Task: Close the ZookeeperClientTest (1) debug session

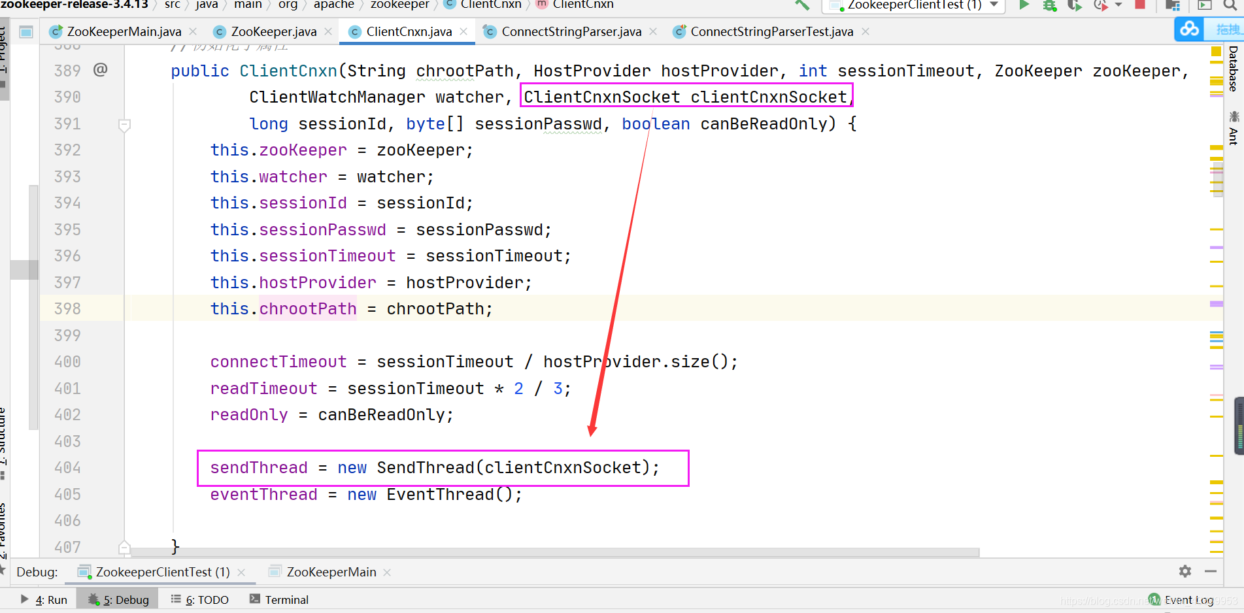Action: point(241,572)
